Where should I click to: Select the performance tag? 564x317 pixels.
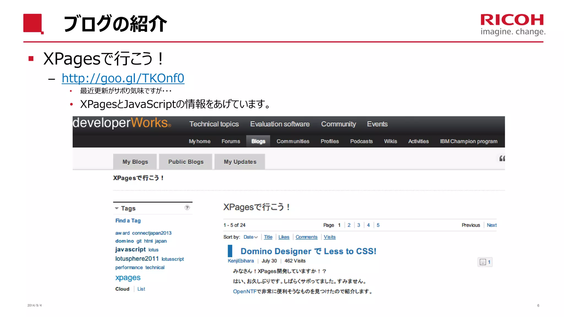(129, 267)
